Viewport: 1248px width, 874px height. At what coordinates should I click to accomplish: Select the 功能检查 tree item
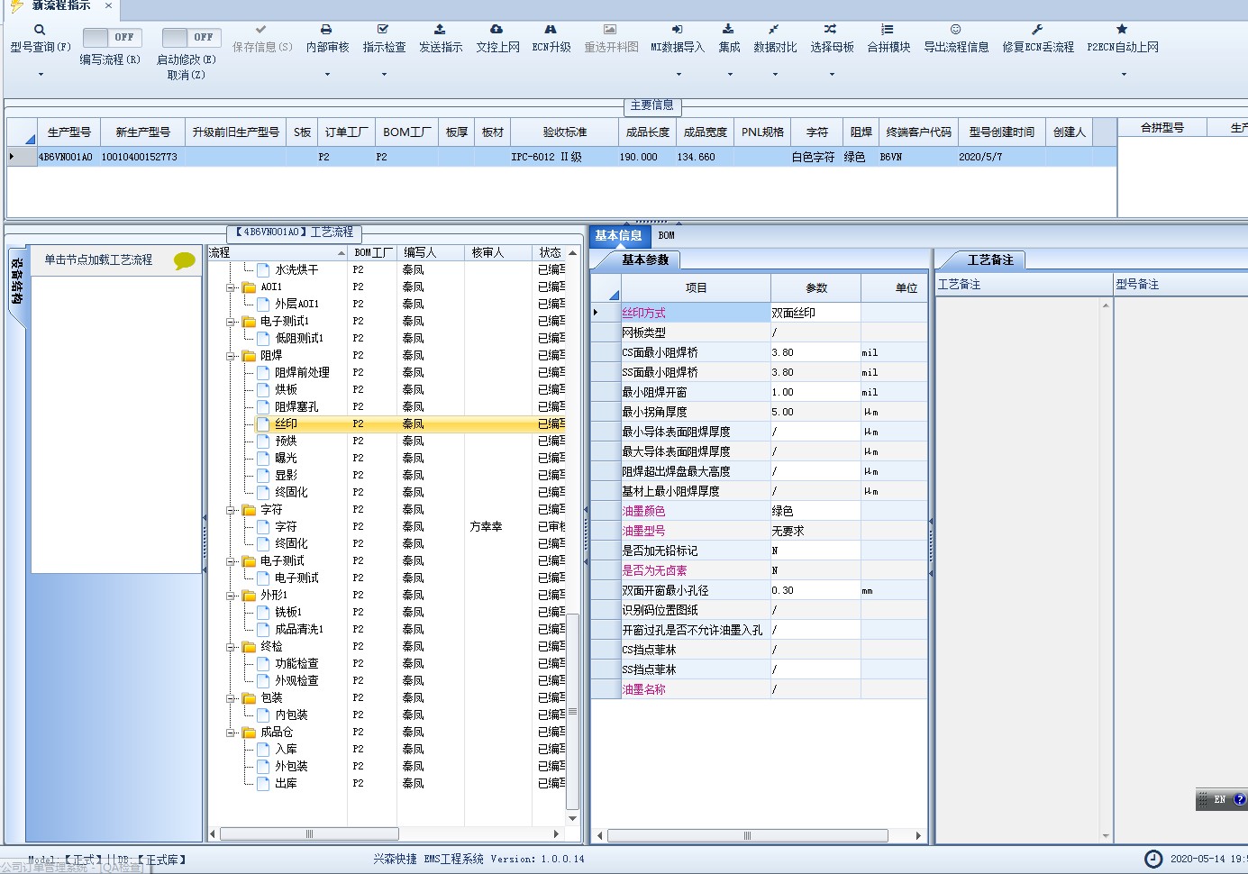point(296,664)
